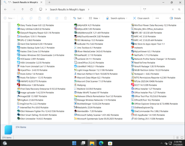This screenshot has width=185, height=146.
Task: Clear the search box with X
Action: tap(173, 10)
